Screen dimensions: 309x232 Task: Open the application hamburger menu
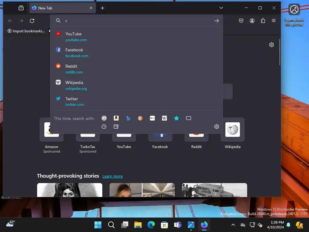274,21
